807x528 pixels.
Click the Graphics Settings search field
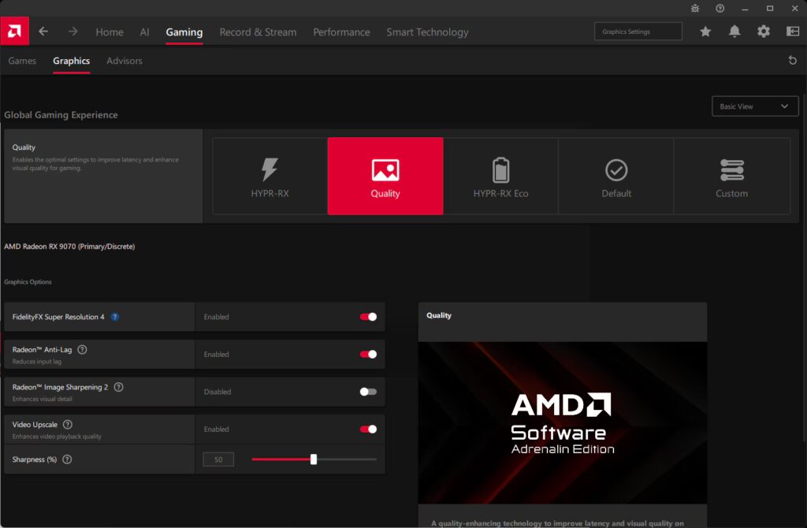tap(638, 31)
